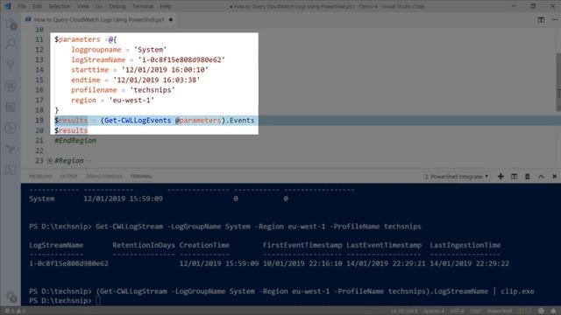Kill terminal with the trash icon

point(528,177)
